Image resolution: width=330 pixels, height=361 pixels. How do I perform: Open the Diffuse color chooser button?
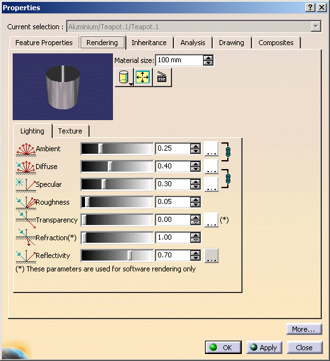tap(211, 167)
